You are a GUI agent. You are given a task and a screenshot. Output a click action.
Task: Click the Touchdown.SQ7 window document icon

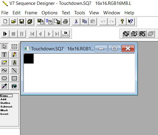pyautogui.click(x=27, y=49)
